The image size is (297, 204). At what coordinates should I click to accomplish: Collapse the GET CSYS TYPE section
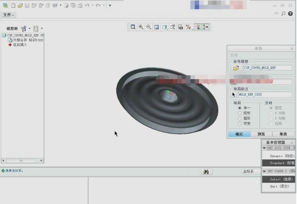click(x=264, y=148)
